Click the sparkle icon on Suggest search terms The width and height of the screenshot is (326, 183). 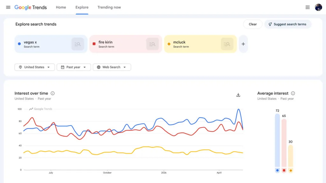pos(270,24)
